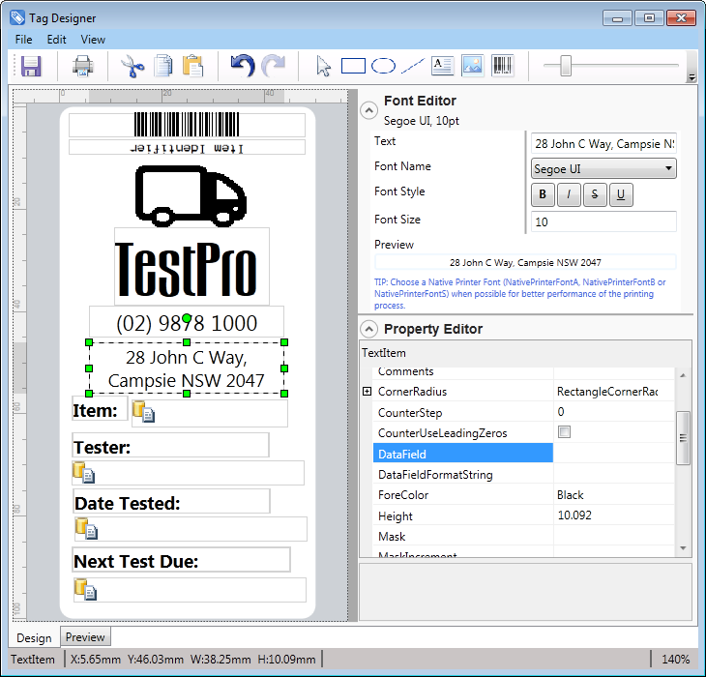
Task: Switch to the Preview tab
Action: click(x=85, y=637)
